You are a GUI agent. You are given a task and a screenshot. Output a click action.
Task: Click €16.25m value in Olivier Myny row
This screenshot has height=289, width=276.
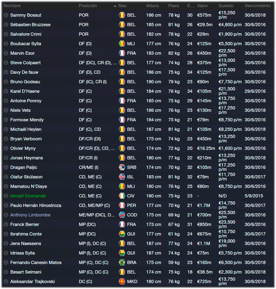(206, 148)
